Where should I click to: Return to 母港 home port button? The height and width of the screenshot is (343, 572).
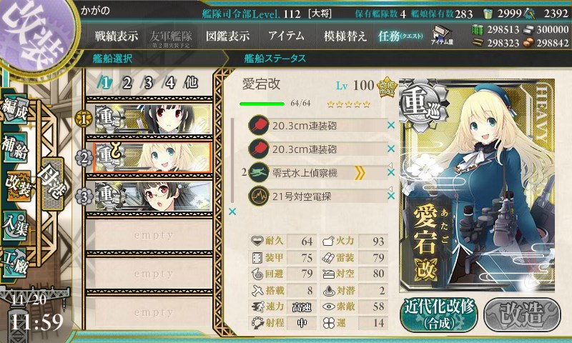53,184
